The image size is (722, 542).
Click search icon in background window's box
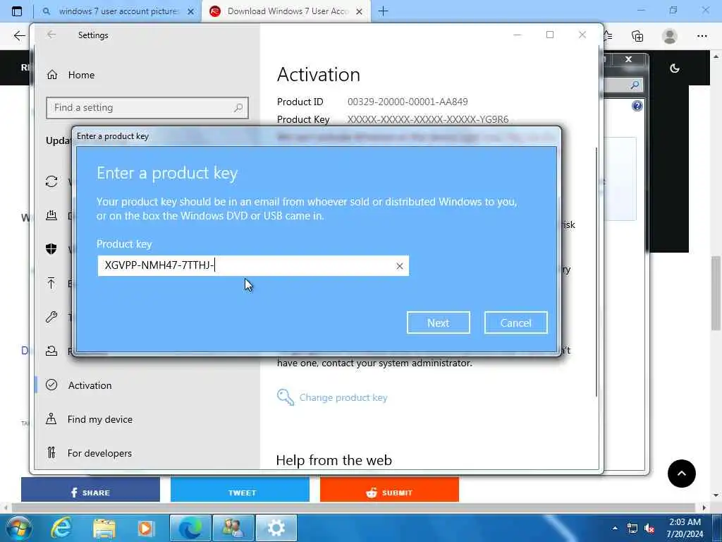(x=635, y=85)
